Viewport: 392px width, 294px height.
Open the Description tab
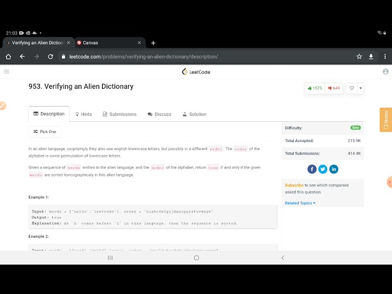pos(49,114)
